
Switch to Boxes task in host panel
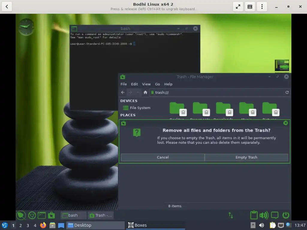coord(156,225)
